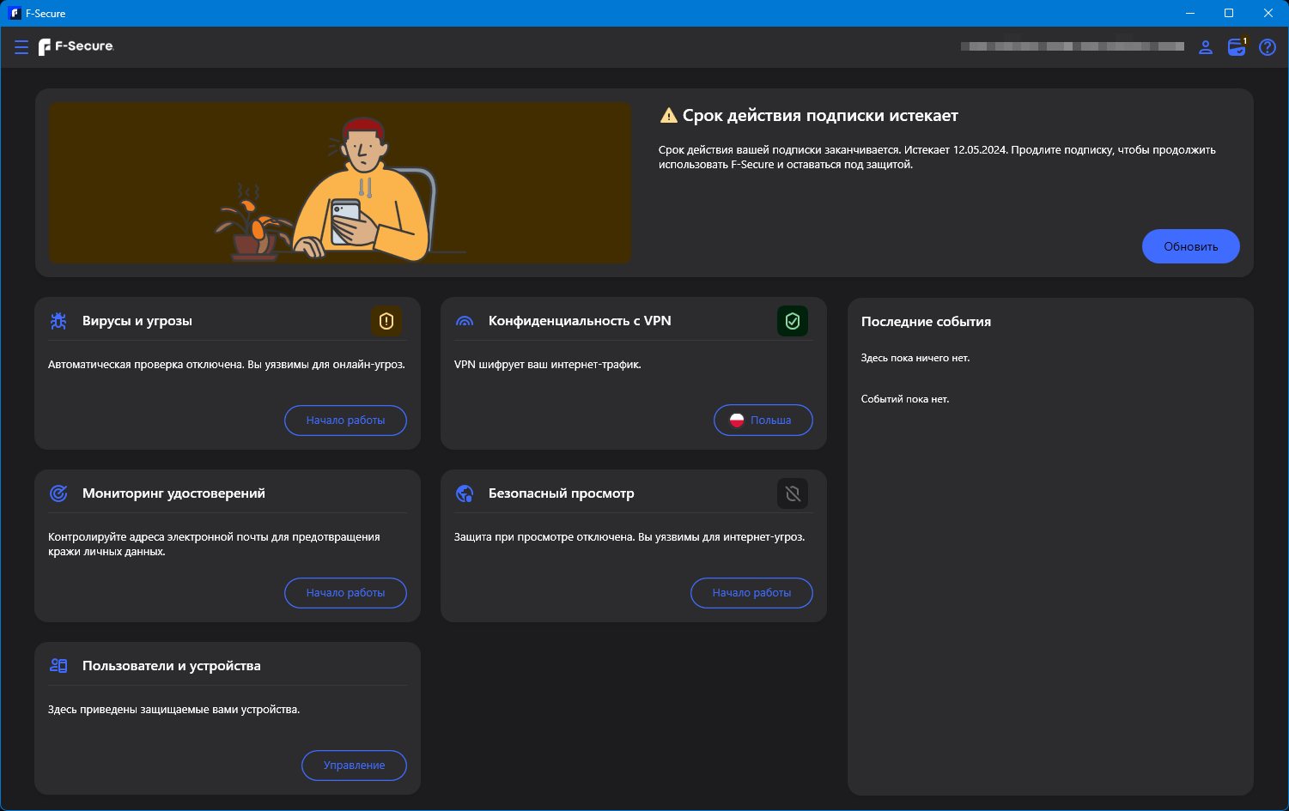Click the Последние события heading
This screenshot has height=811, width=1289.
[x=926, y=322]
